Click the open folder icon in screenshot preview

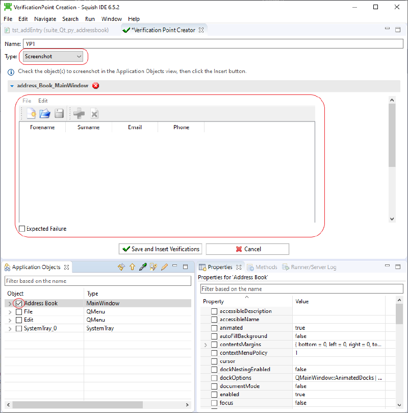[45, 113]
